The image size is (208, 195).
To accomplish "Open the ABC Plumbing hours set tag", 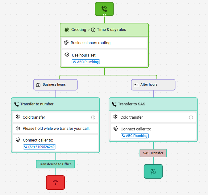I will (86, 62).
